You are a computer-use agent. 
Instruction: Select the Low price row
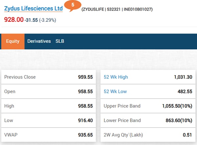click(x=49, y=120)
